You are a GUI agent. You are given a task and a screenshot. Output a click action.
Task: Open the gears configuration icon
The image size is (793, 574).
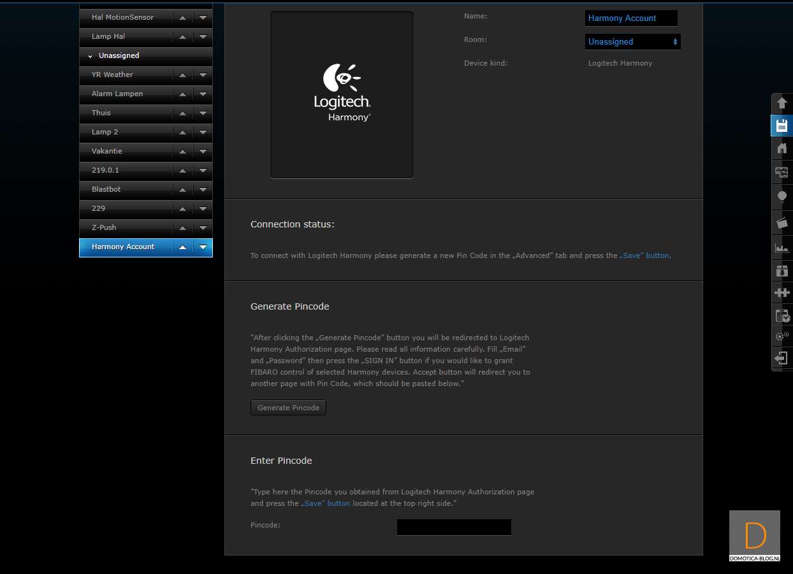(x=782, y=336)
